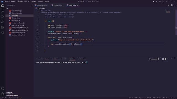Open the sixth activity bar extension icon
The image size is (177, 99).
(x=2, y=32)
